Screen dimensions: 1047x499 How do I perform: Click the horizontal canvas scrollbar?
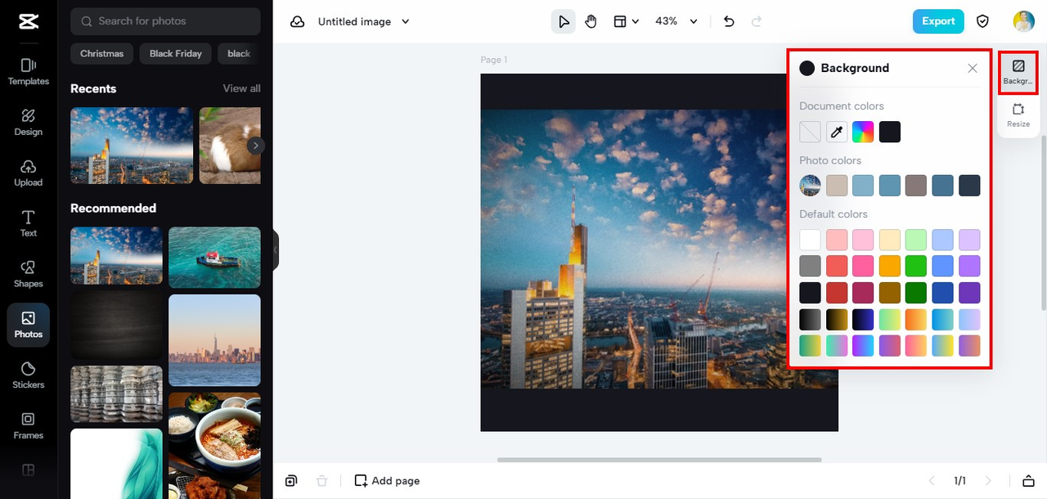(x=659, y=460)
